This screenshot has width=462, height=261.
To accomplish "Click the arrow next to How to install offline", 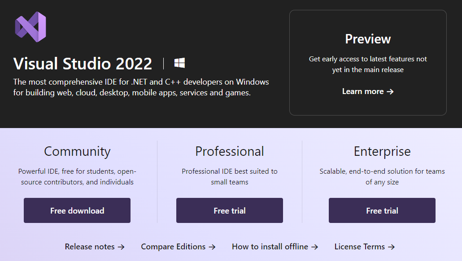I will [315, 247].
